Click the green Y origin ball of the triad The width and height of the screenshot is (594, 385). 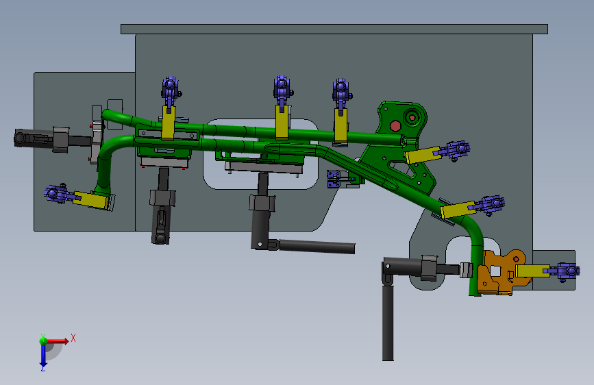click(x=43, y=340)
